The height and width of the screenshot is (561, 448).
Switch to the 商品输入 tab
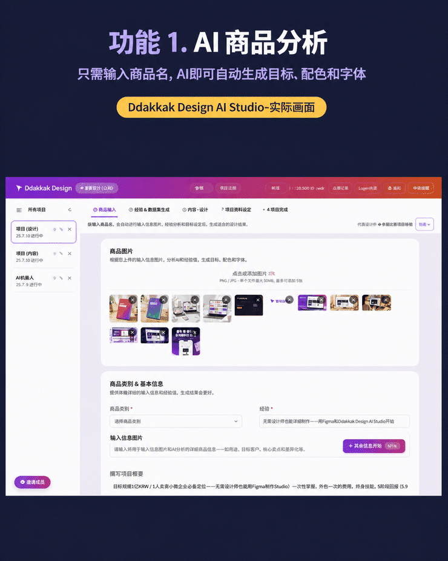(x=104, y=210)
